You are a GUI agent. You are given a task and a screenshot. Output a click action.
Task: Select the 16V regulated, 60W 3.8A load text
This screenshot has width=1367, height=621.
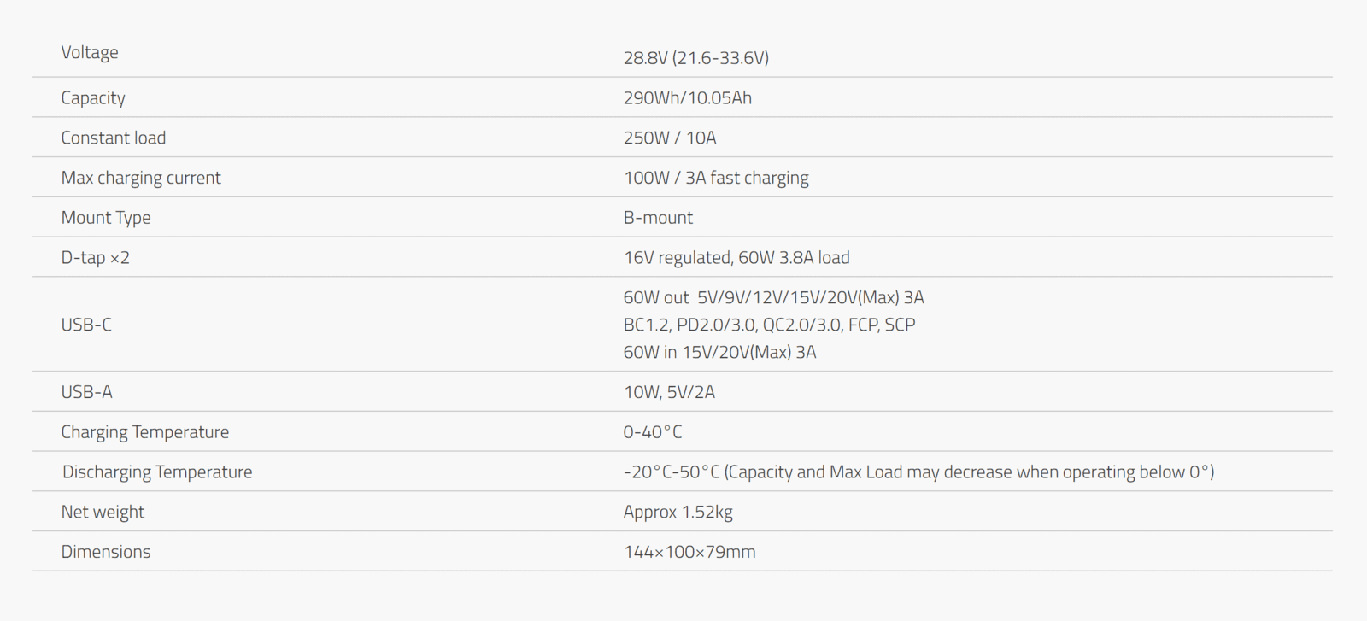pyautogui.click(x=736, y=258)
